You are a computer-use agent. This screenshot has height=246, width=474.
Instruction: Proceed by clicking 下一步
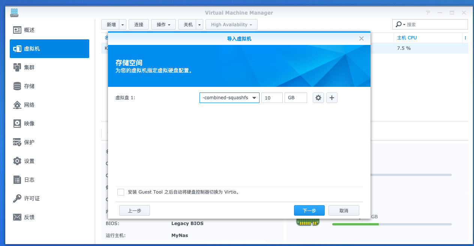(309, 210)
